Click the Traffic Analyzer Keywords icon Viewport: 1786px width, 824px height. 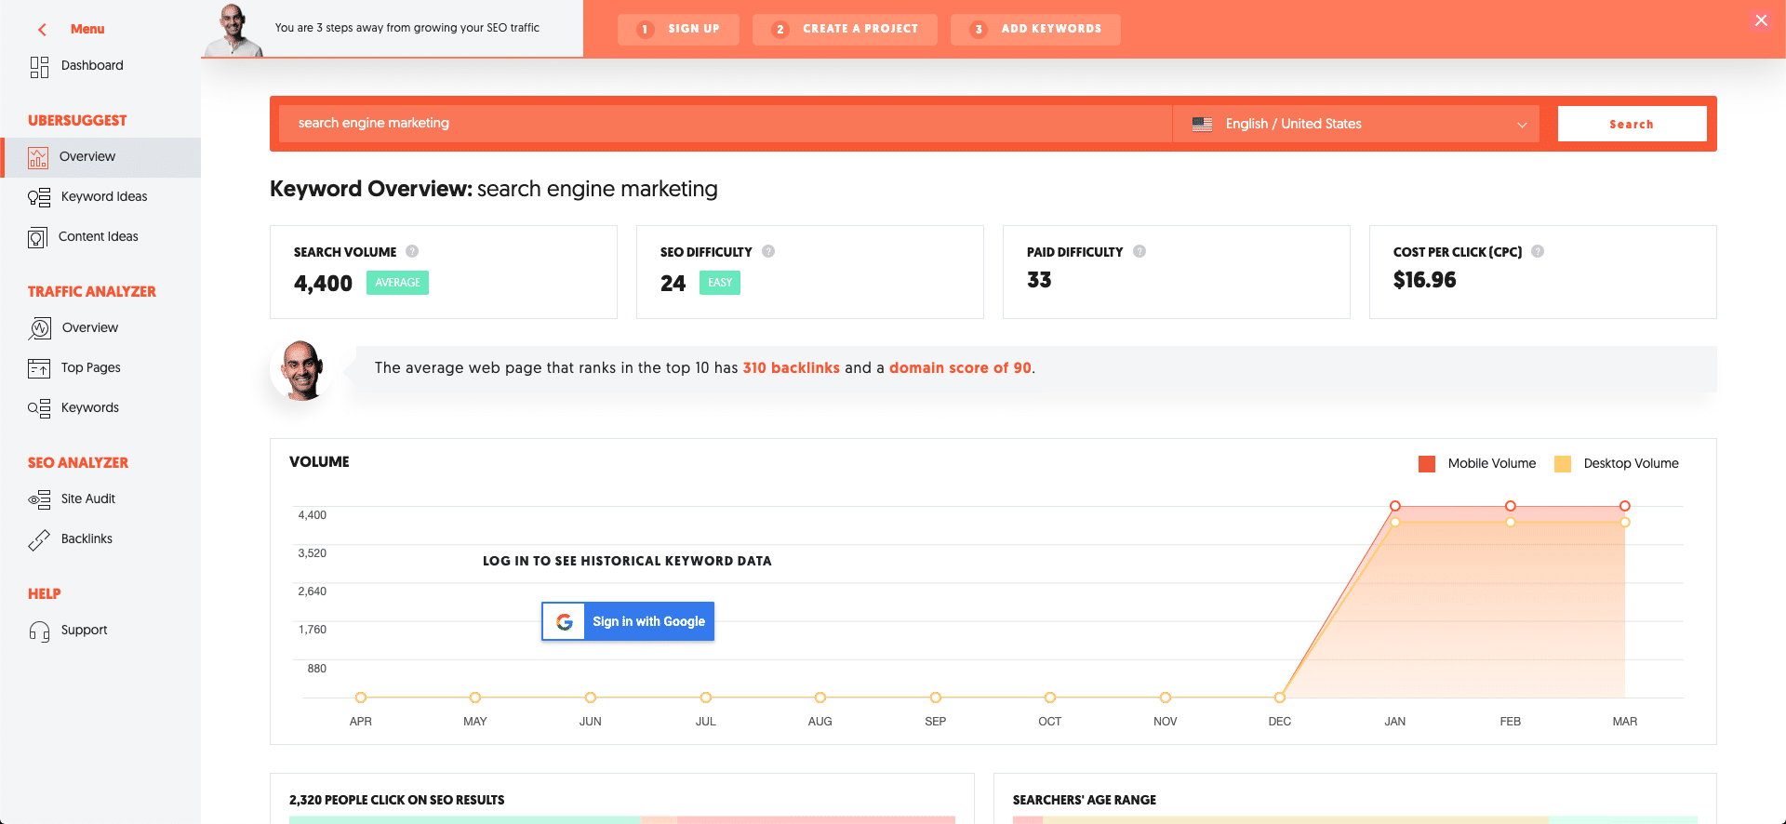[x=39, y=408]
